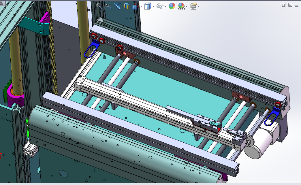The image size is (301, 185).
Task: Open the Edit Appearance color ball
Action: coord(172,6)
